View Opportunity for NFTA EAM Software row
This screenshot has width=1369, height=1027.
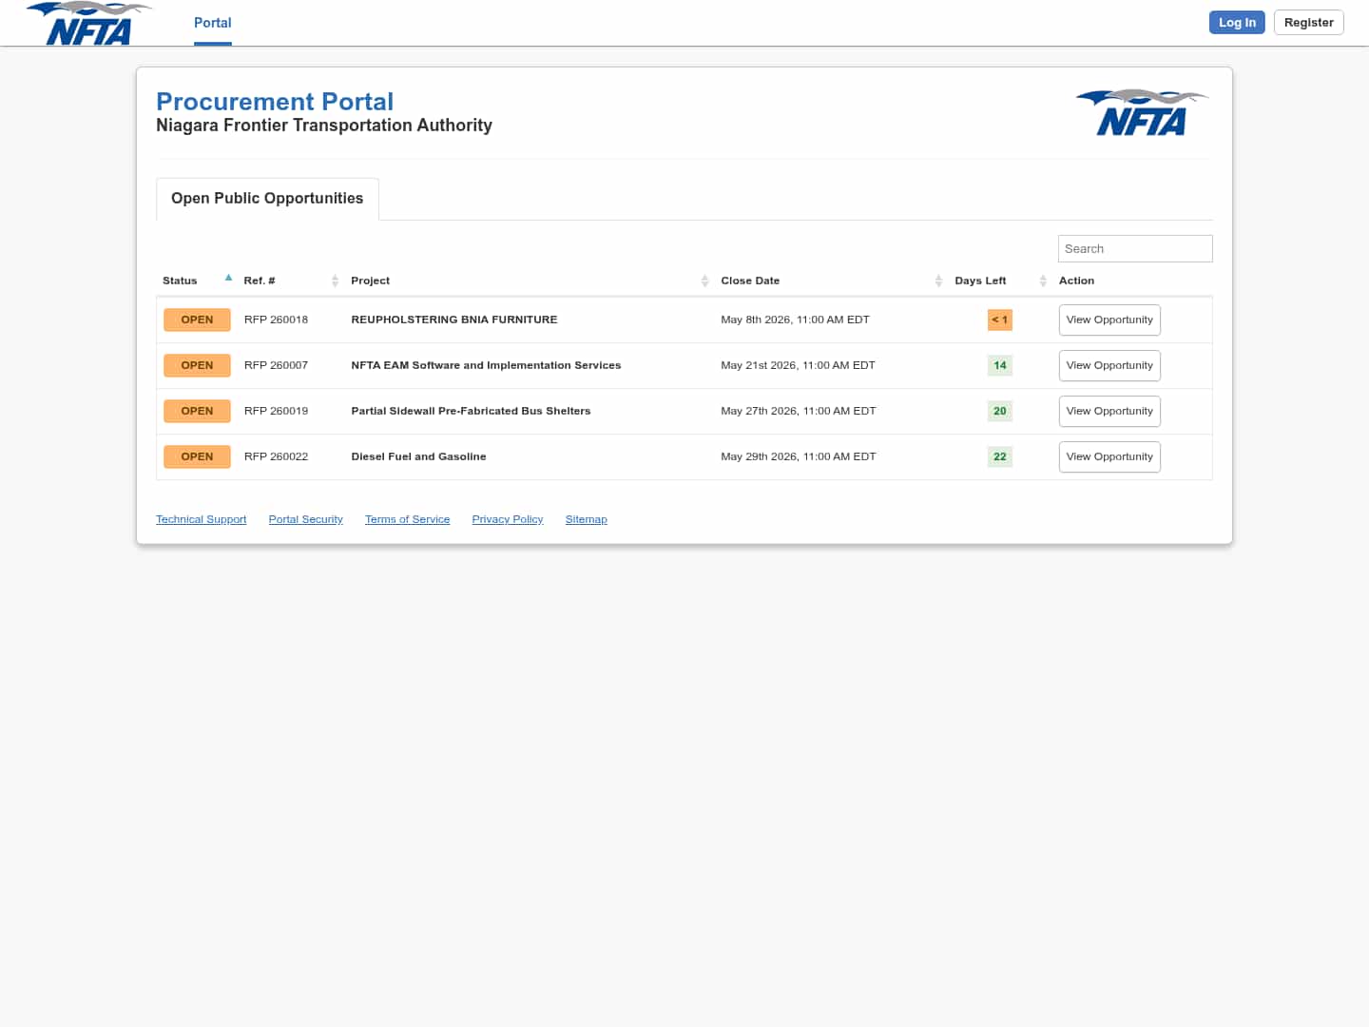tap(1109, 366)
